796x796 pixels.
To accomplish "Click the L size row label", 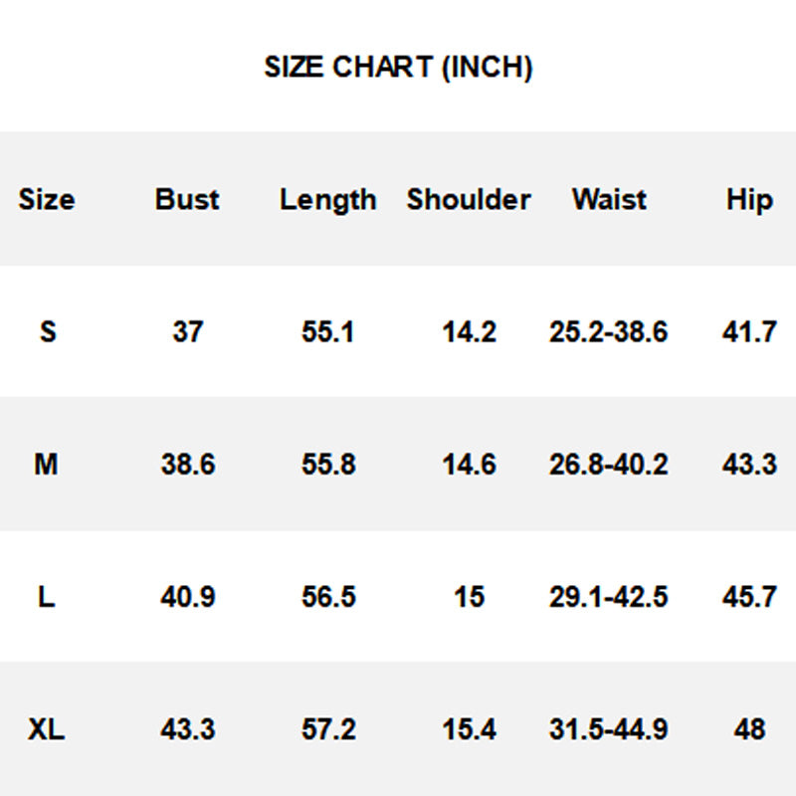I will (47, 596).
